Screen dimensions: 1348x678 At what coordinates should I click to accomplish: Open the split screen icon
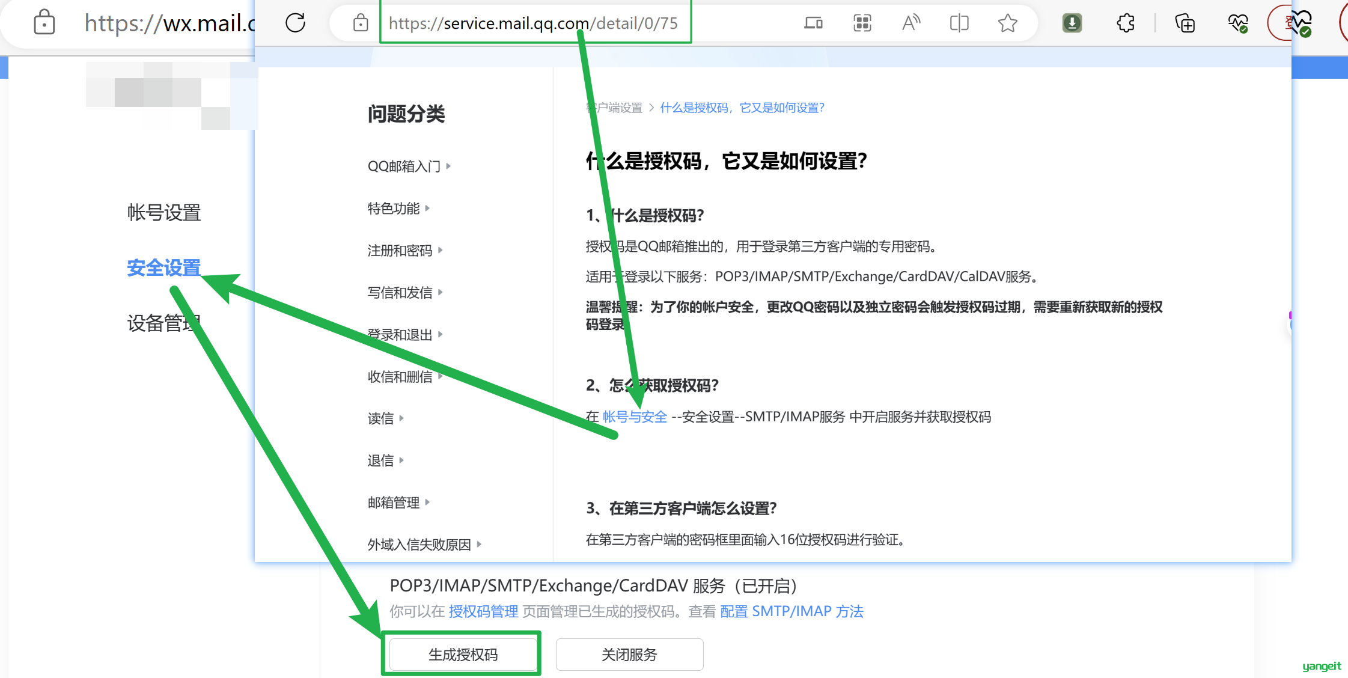coord(959,23)
